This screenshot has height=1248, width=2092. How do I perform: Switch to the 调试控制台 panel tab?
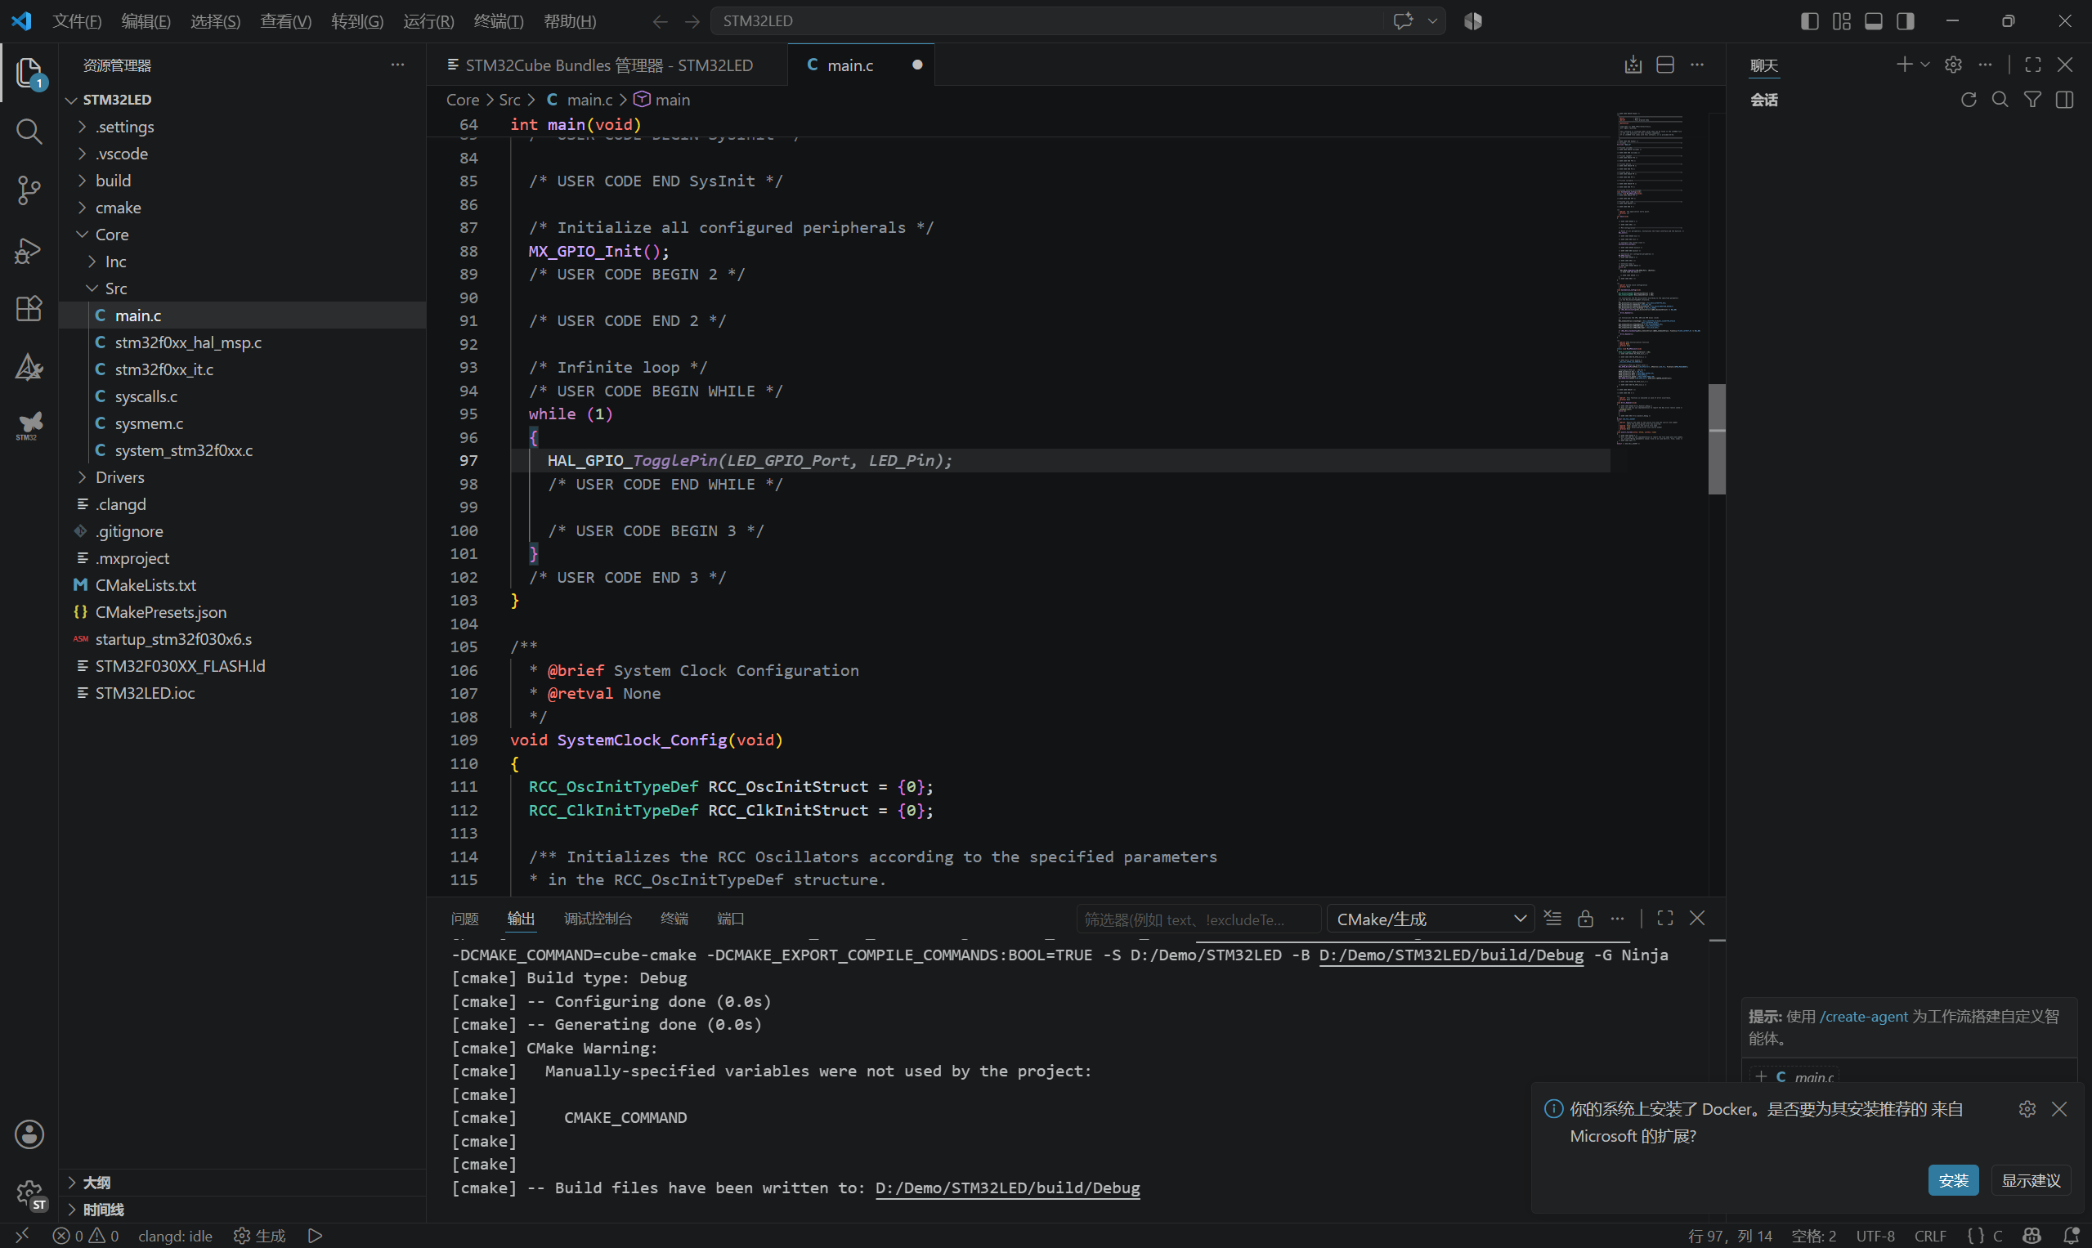coord(598,919)
